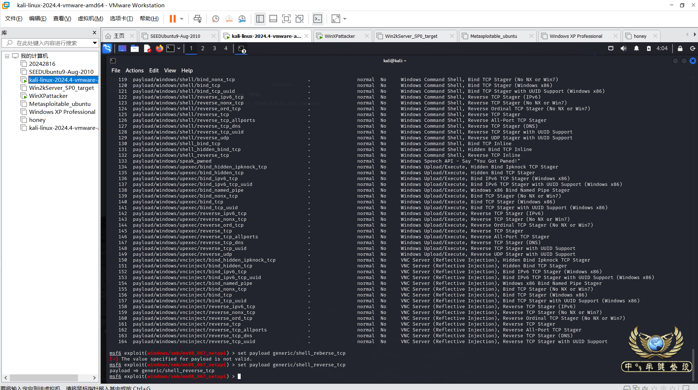Toggle Unity mode button
The image size is (698, 390).
coord(299,19)
